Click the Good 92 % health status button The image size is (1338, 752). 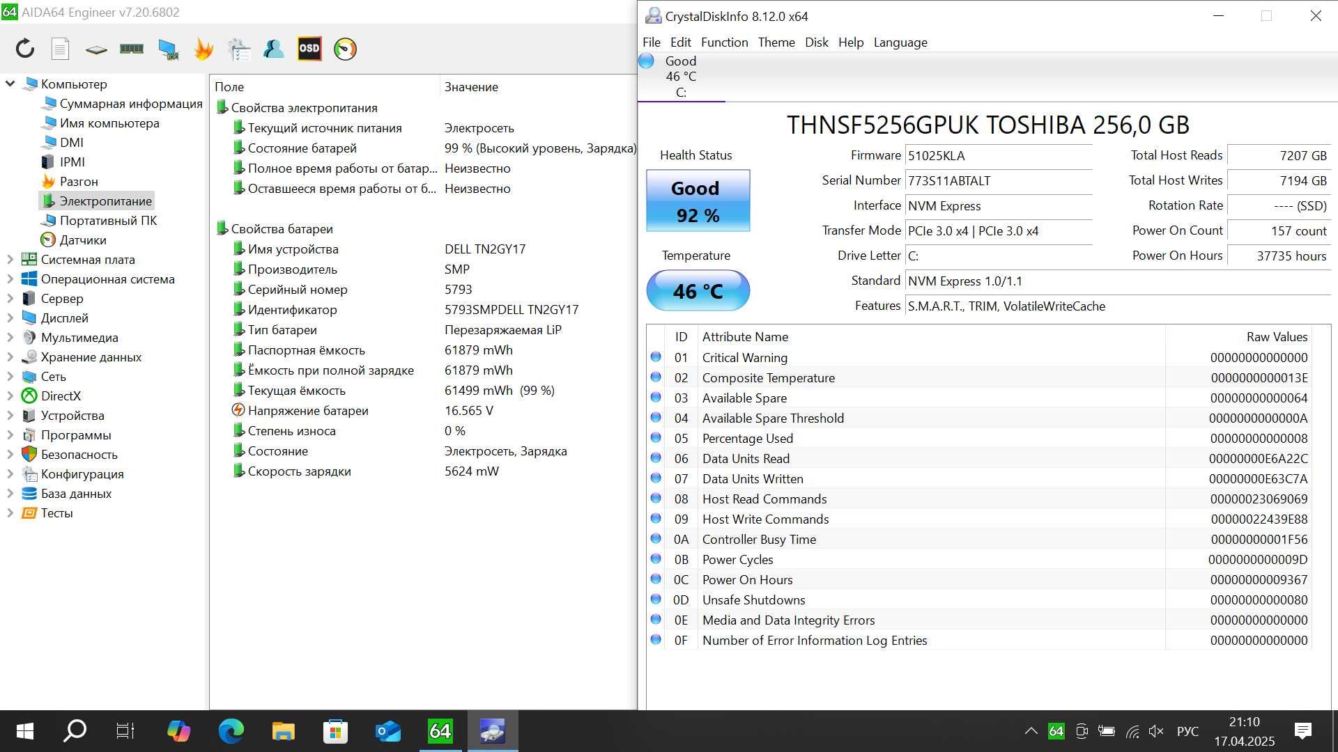[x=698, y=201]
